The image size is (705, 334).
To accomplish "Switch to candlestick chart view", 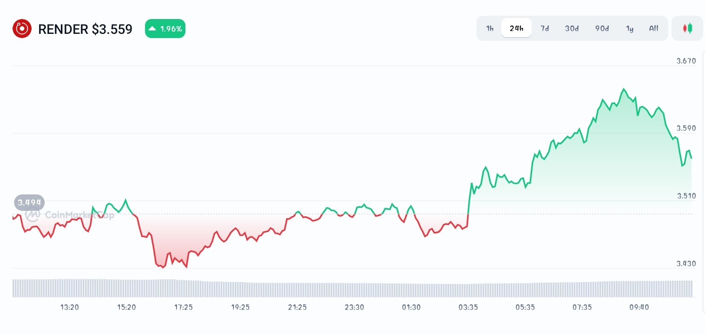I will (x=687, y=28).
